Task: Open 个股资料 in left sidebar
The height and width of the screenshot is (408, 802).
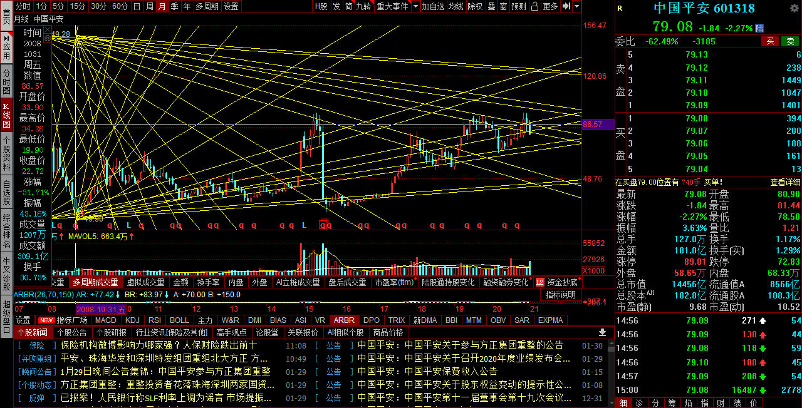Action: pyautogui.click(x=6, y=154)
